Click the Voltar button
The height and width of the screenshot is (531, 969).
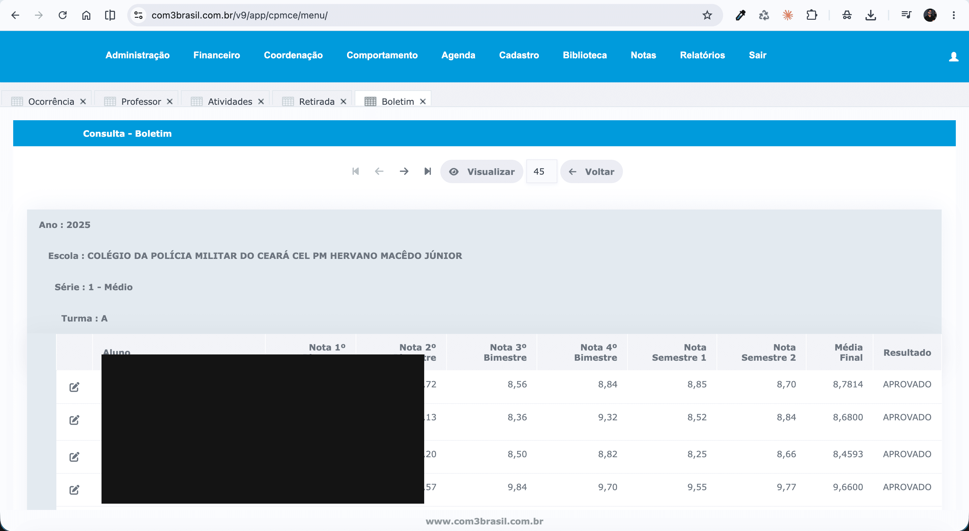592,172
